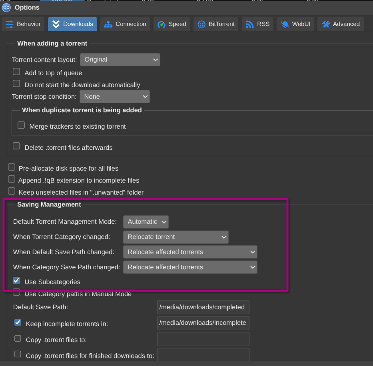Open When Torrent Category changed dropdown
The width and height of the screenshot is (373, 366).
[x=176, y=237]
